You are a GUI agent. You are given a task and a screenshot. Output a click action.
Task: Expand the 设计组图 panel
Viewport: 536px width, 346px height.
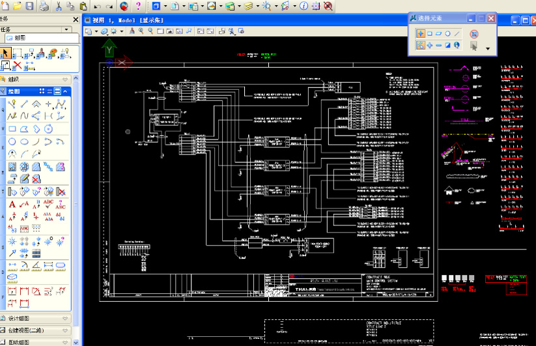[64, 319]
